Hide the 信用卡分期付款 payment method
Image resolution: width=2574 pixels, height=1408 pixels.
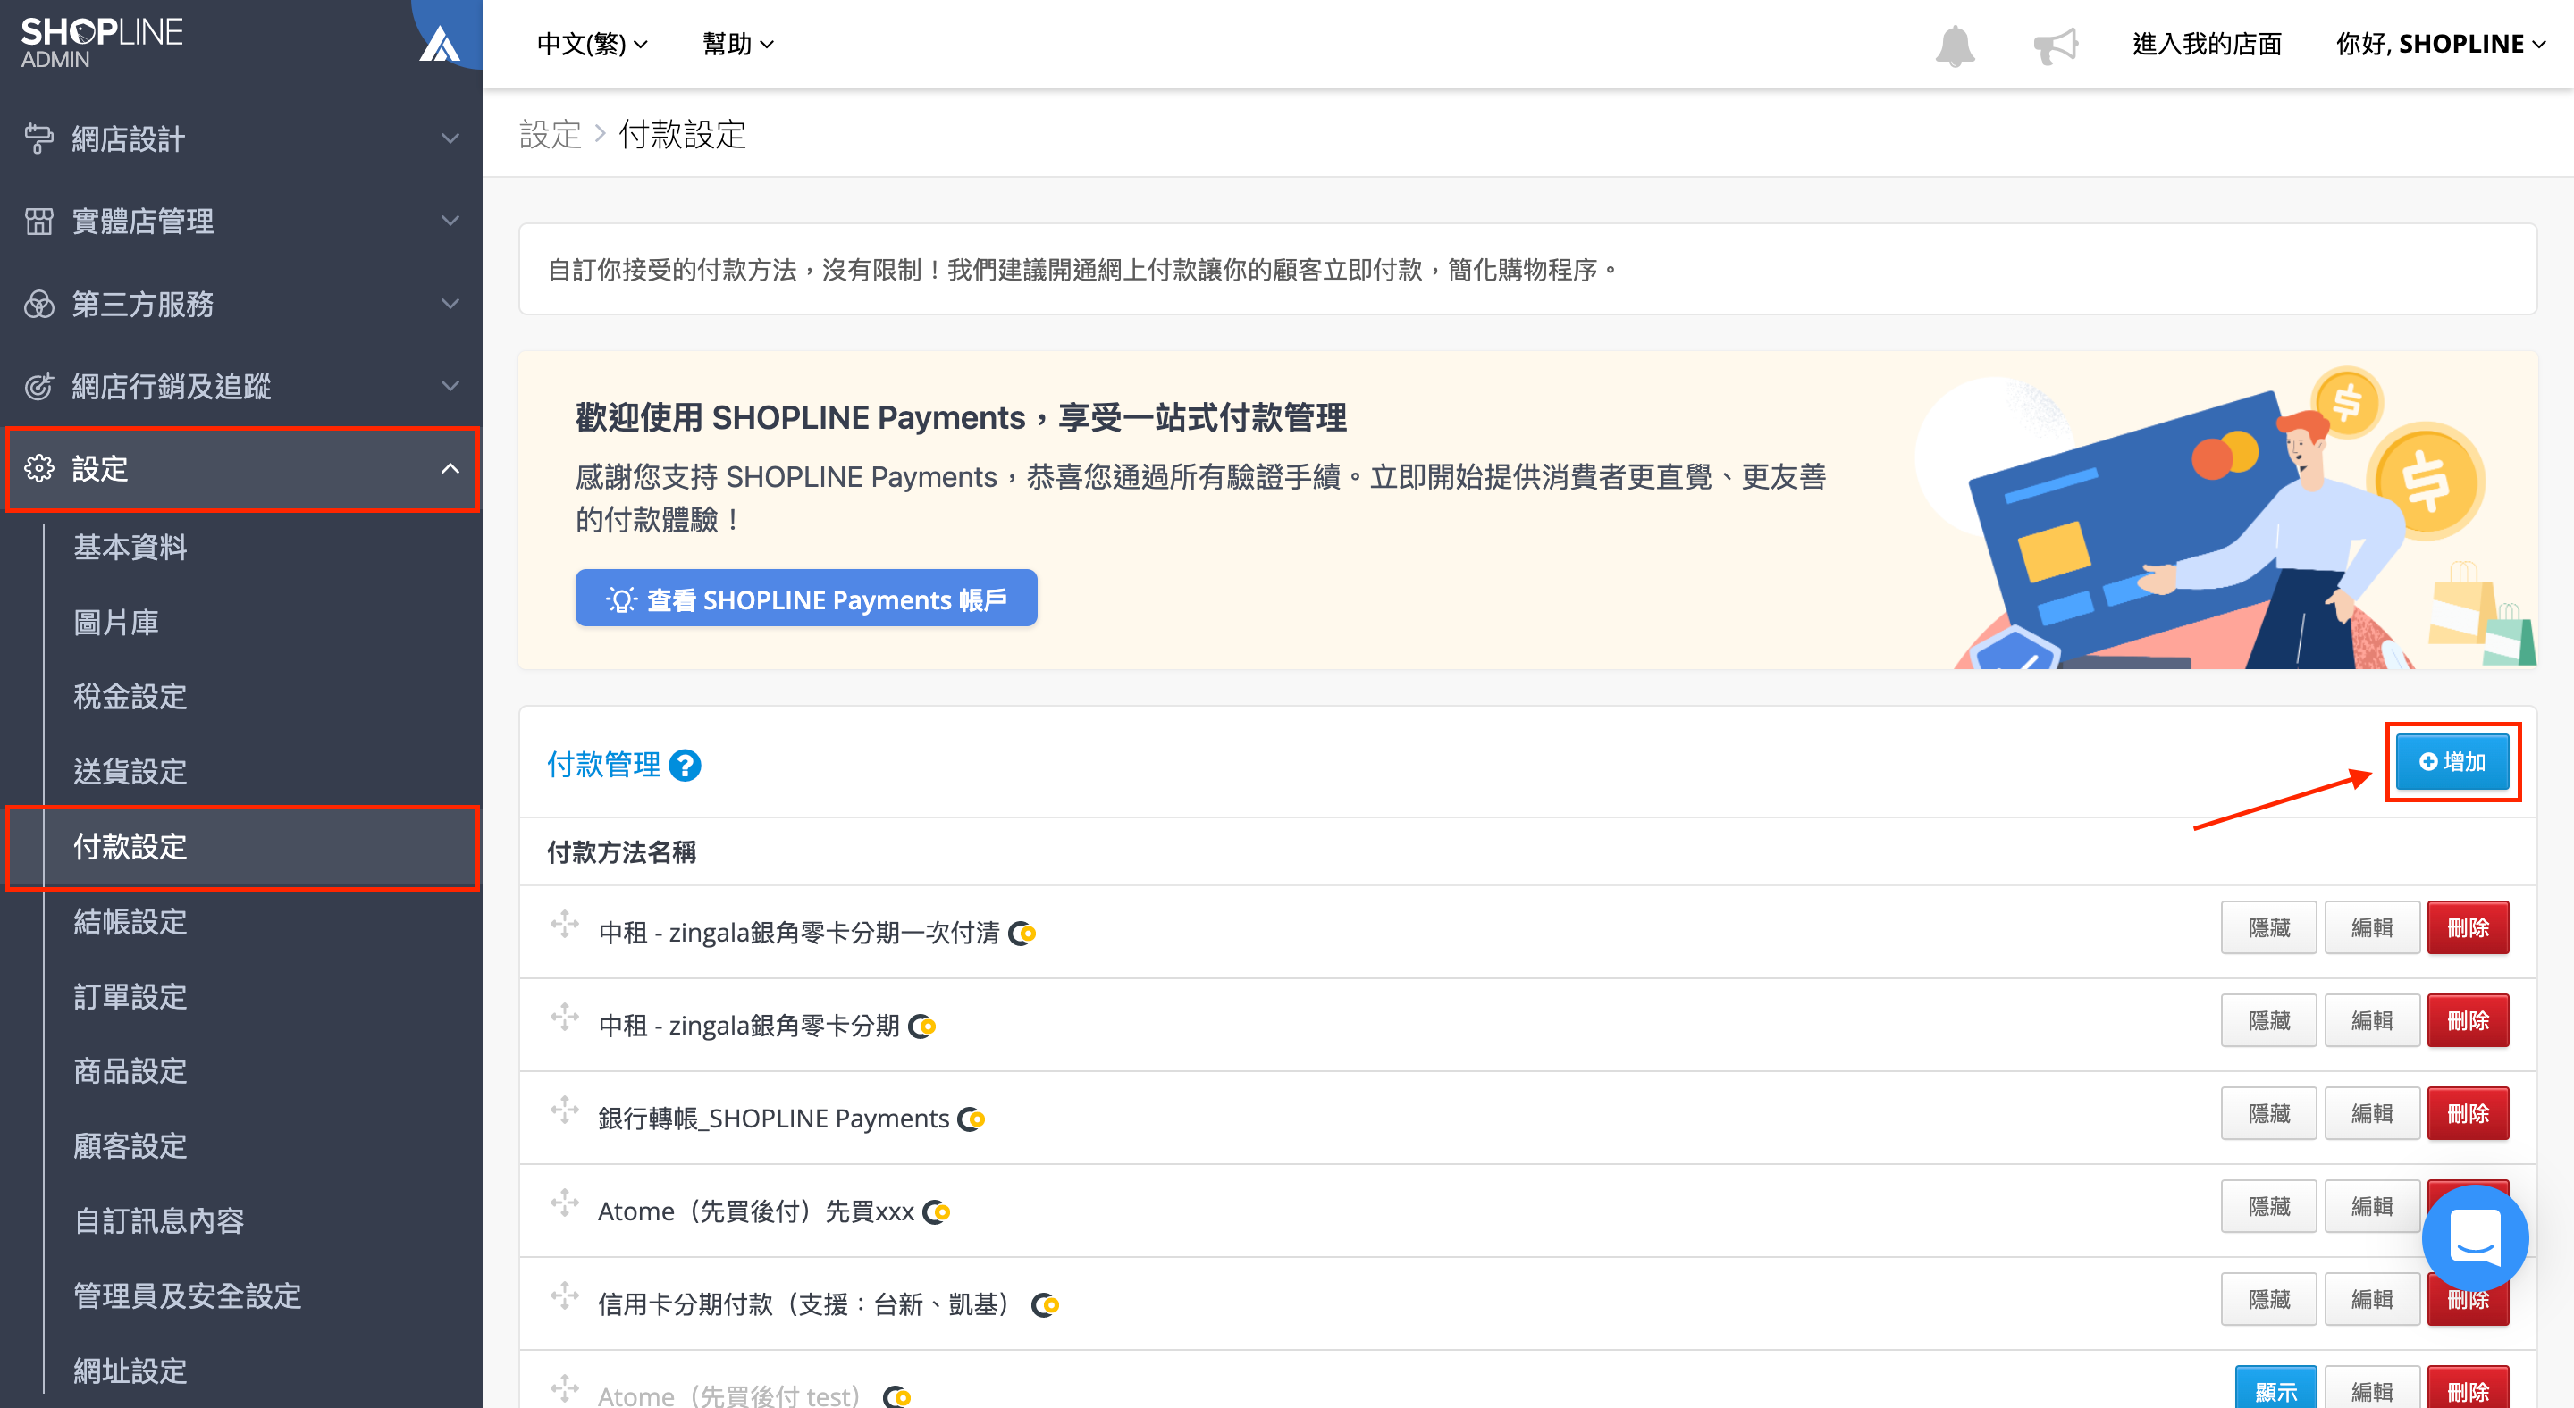tap(2268, 1299)
